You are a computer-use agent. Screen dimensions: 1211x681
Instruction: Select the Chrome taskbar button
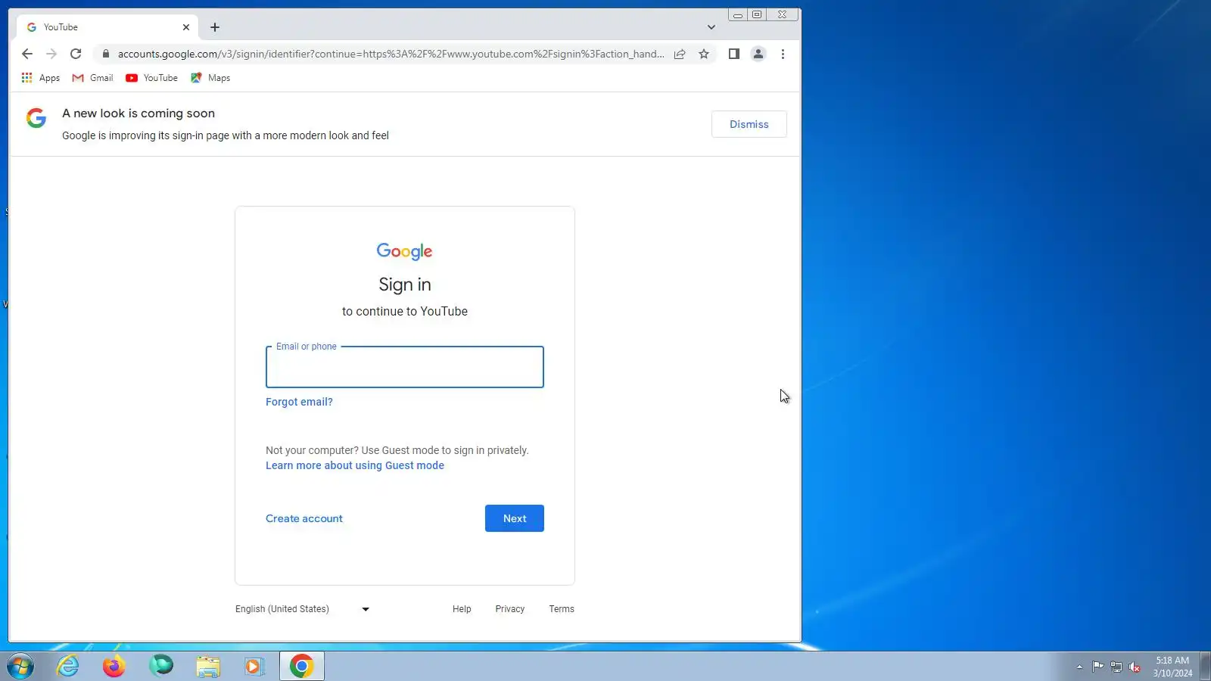pyautogui.click(x=302, y=667)
